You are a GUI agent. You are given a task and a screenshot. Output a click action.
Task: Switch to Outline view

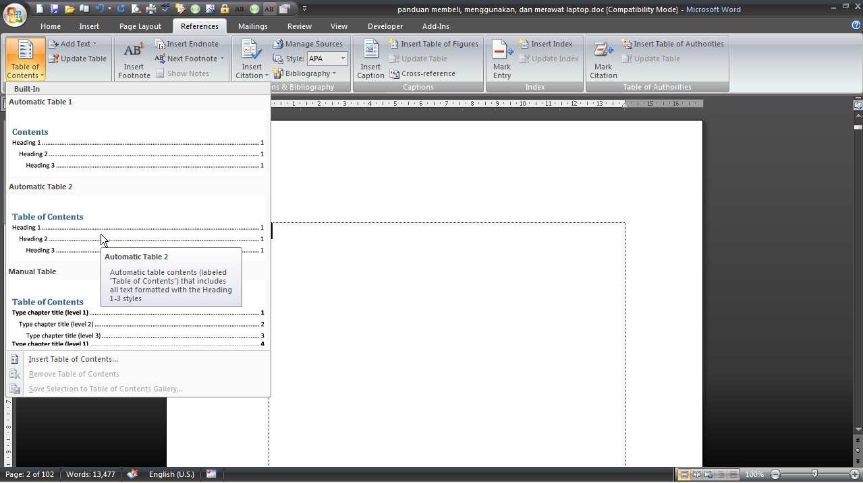(x=721, y=475)
